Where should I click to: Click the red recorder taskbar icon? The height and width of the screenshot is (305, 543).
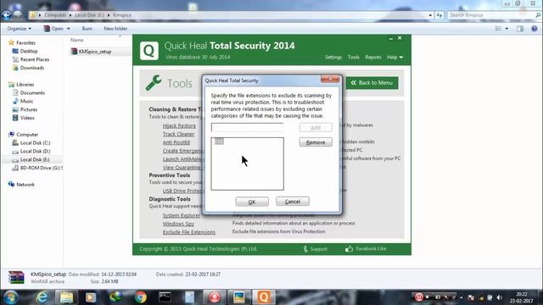(x=215, y=297)
